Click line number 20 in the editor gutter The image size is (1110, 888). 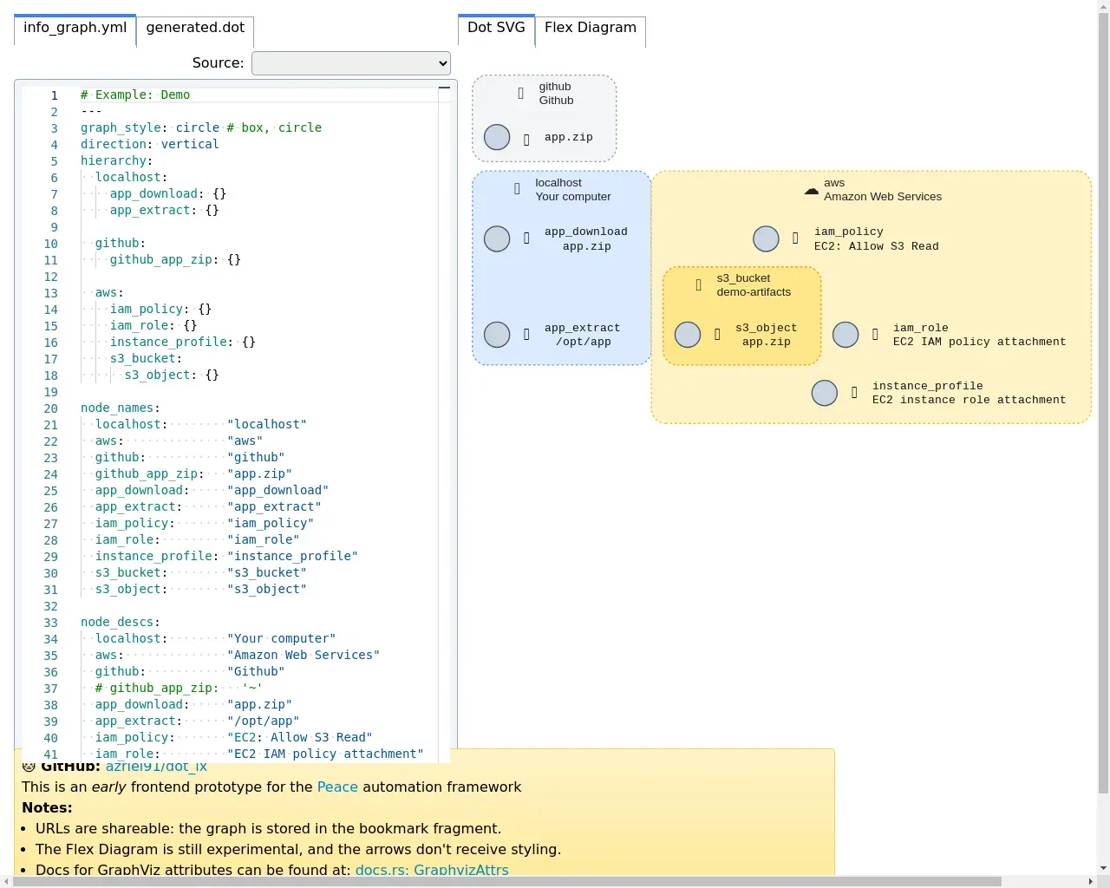(51, 409)
